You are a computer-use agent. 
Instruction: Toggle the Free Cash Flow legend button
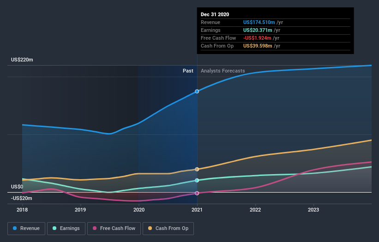(x=114, y=229)
